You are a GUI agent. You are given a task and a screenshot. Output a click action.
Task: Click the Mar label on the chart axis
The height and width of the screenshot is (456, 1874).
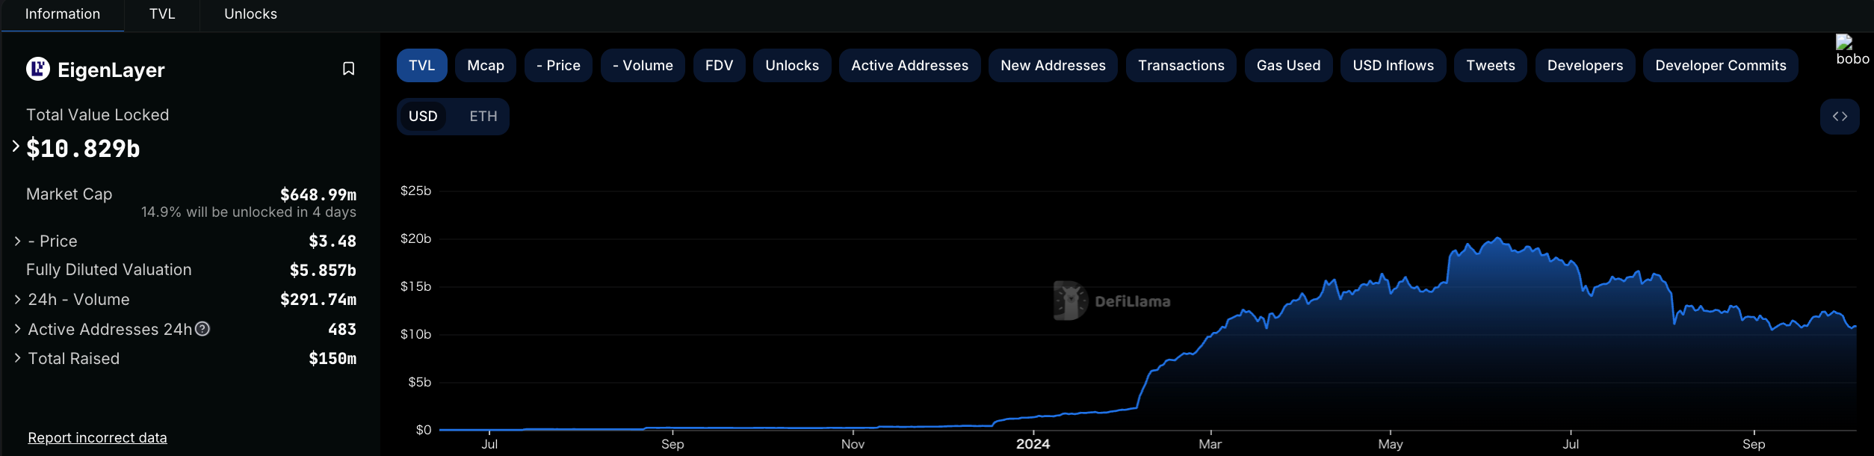1210,444
